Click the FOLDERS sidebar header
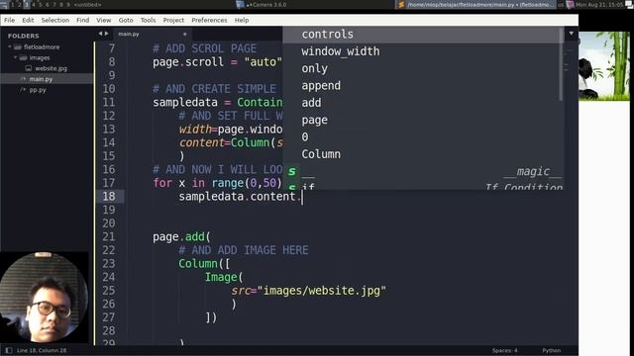The image size is (634, 356). pos(24,36)
